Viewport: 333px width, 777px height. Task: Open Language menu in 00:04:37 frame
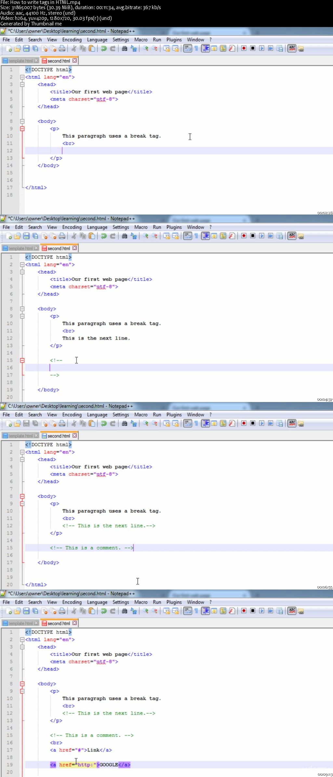coord(97,227)
